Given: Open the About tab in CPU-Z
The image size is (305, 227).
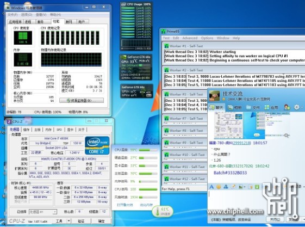Looking at the screenshot, I should (82, 130).
